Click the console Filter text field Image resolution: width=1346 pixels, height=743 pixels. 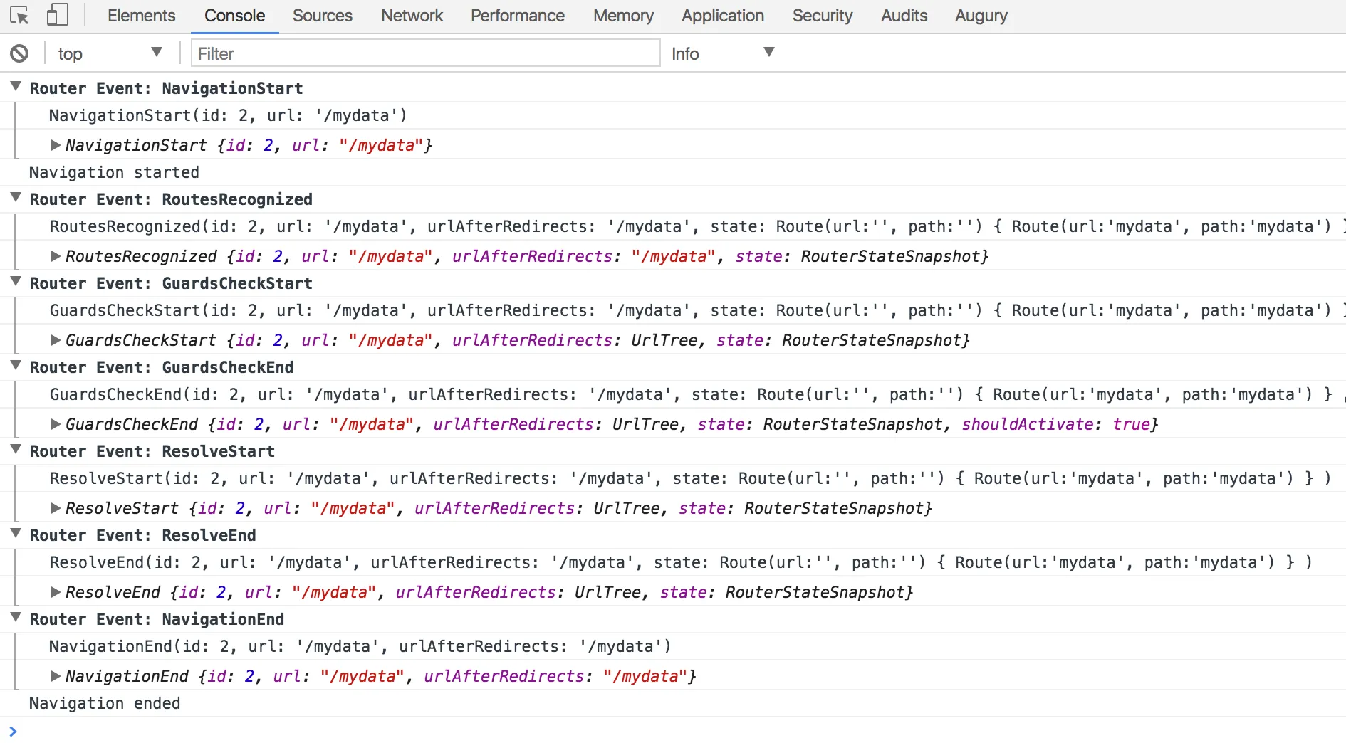[x=425, y=53]
